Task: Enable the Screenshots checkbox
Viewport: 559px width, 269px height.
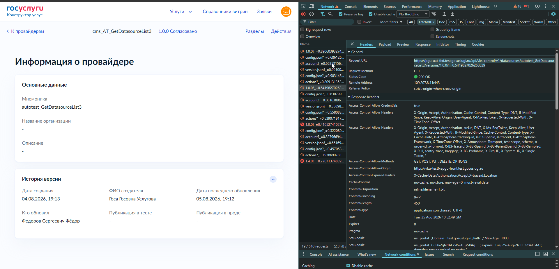Action: pos(432,36)
